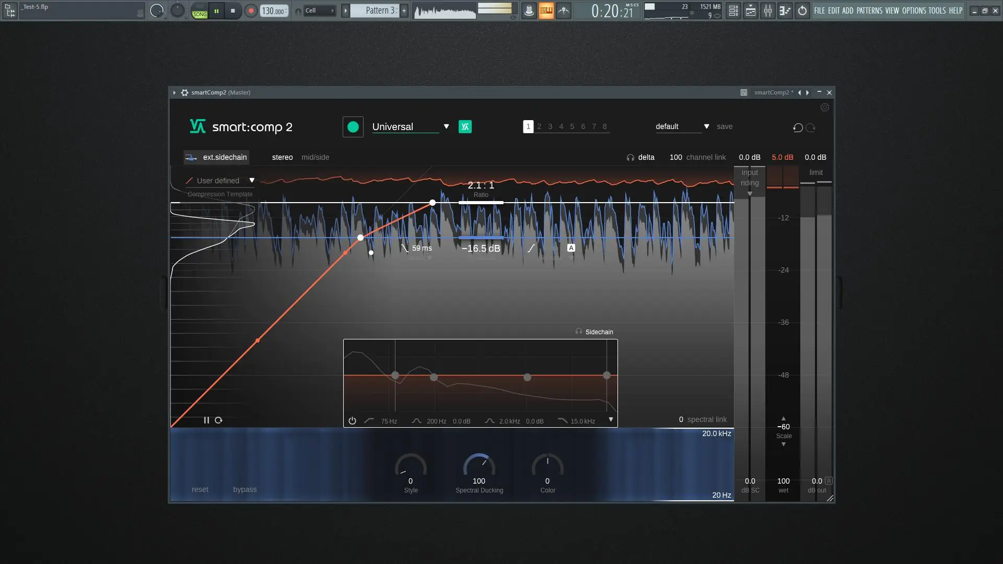Image resolution: width=1003 pixels, height=564 pixels.
Task: Open the mixer from top toolbar
Action: 767,10
